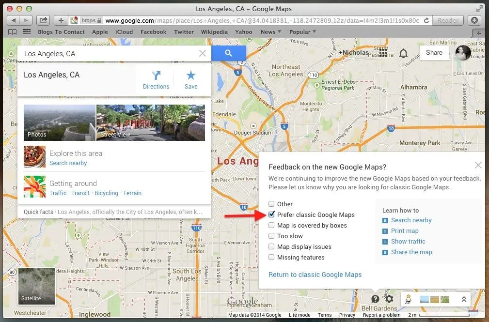Screen dimensions: 489x322
Task: Open Directions for Los Angeles
Action: tap(156, 80)
